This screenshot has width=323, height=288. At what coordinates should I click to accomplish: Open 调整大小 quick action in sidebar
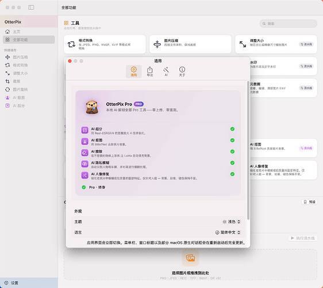tap(29, 73)
